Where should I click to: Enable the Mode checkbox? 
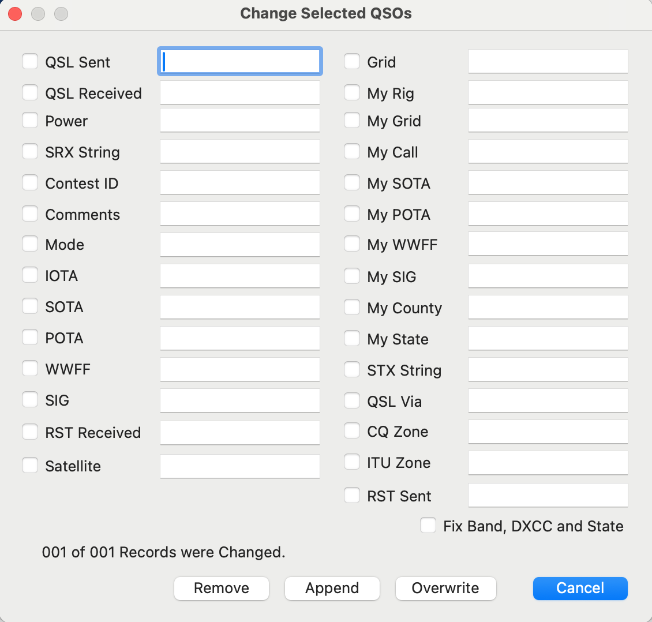(30, 243)
